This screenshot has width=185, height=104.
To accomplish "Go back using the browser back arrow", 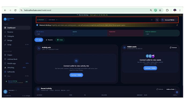I will (5, 10).
